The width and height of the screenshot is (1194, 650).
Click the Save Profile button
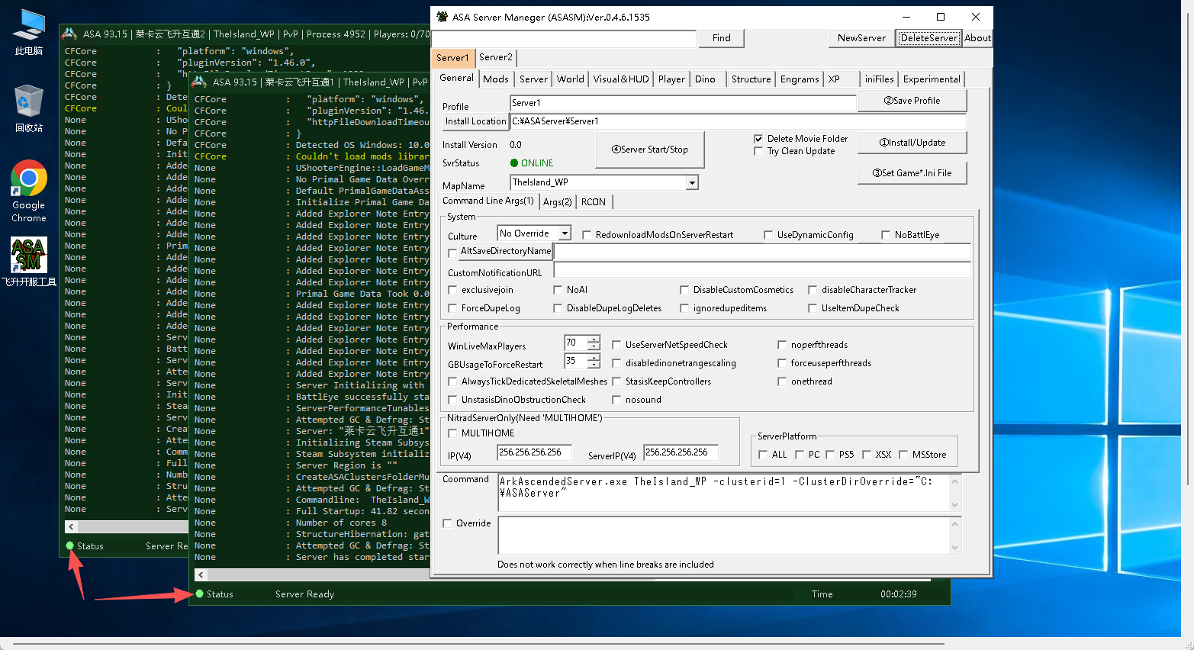912,101
